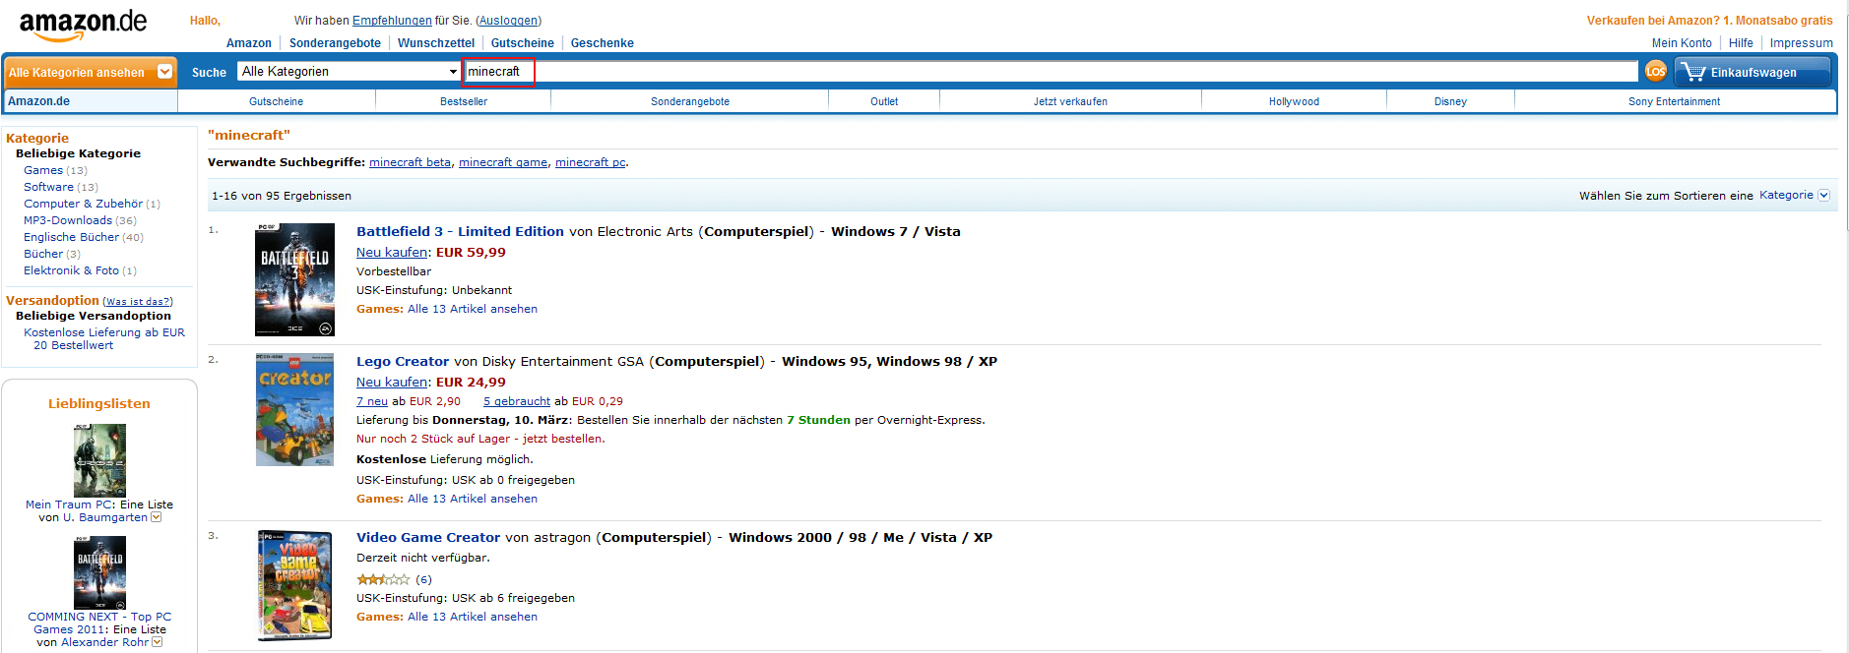Click the amazon.de logo
The image size is (1849, 653).
coord(83,27)
